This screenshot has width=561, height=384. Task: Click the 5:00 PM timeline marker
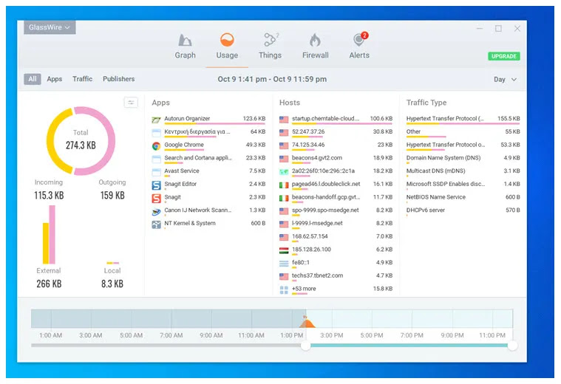(372, 335)
